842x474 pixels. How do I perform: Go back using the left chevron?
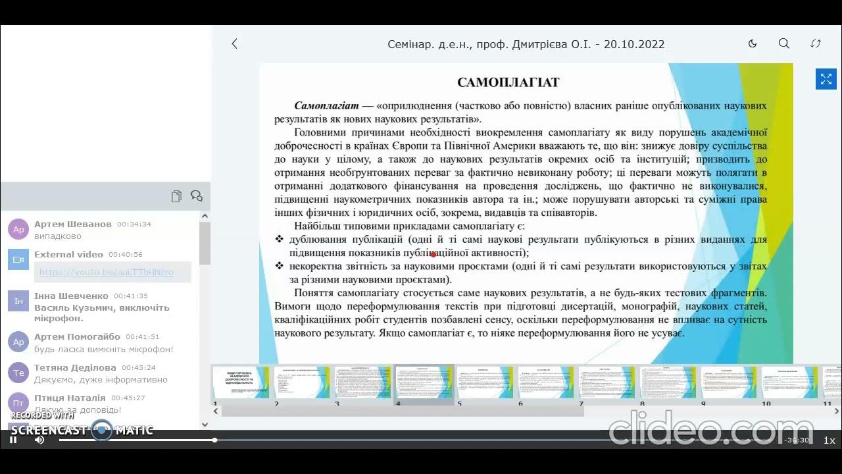click(x=234, y=44)
